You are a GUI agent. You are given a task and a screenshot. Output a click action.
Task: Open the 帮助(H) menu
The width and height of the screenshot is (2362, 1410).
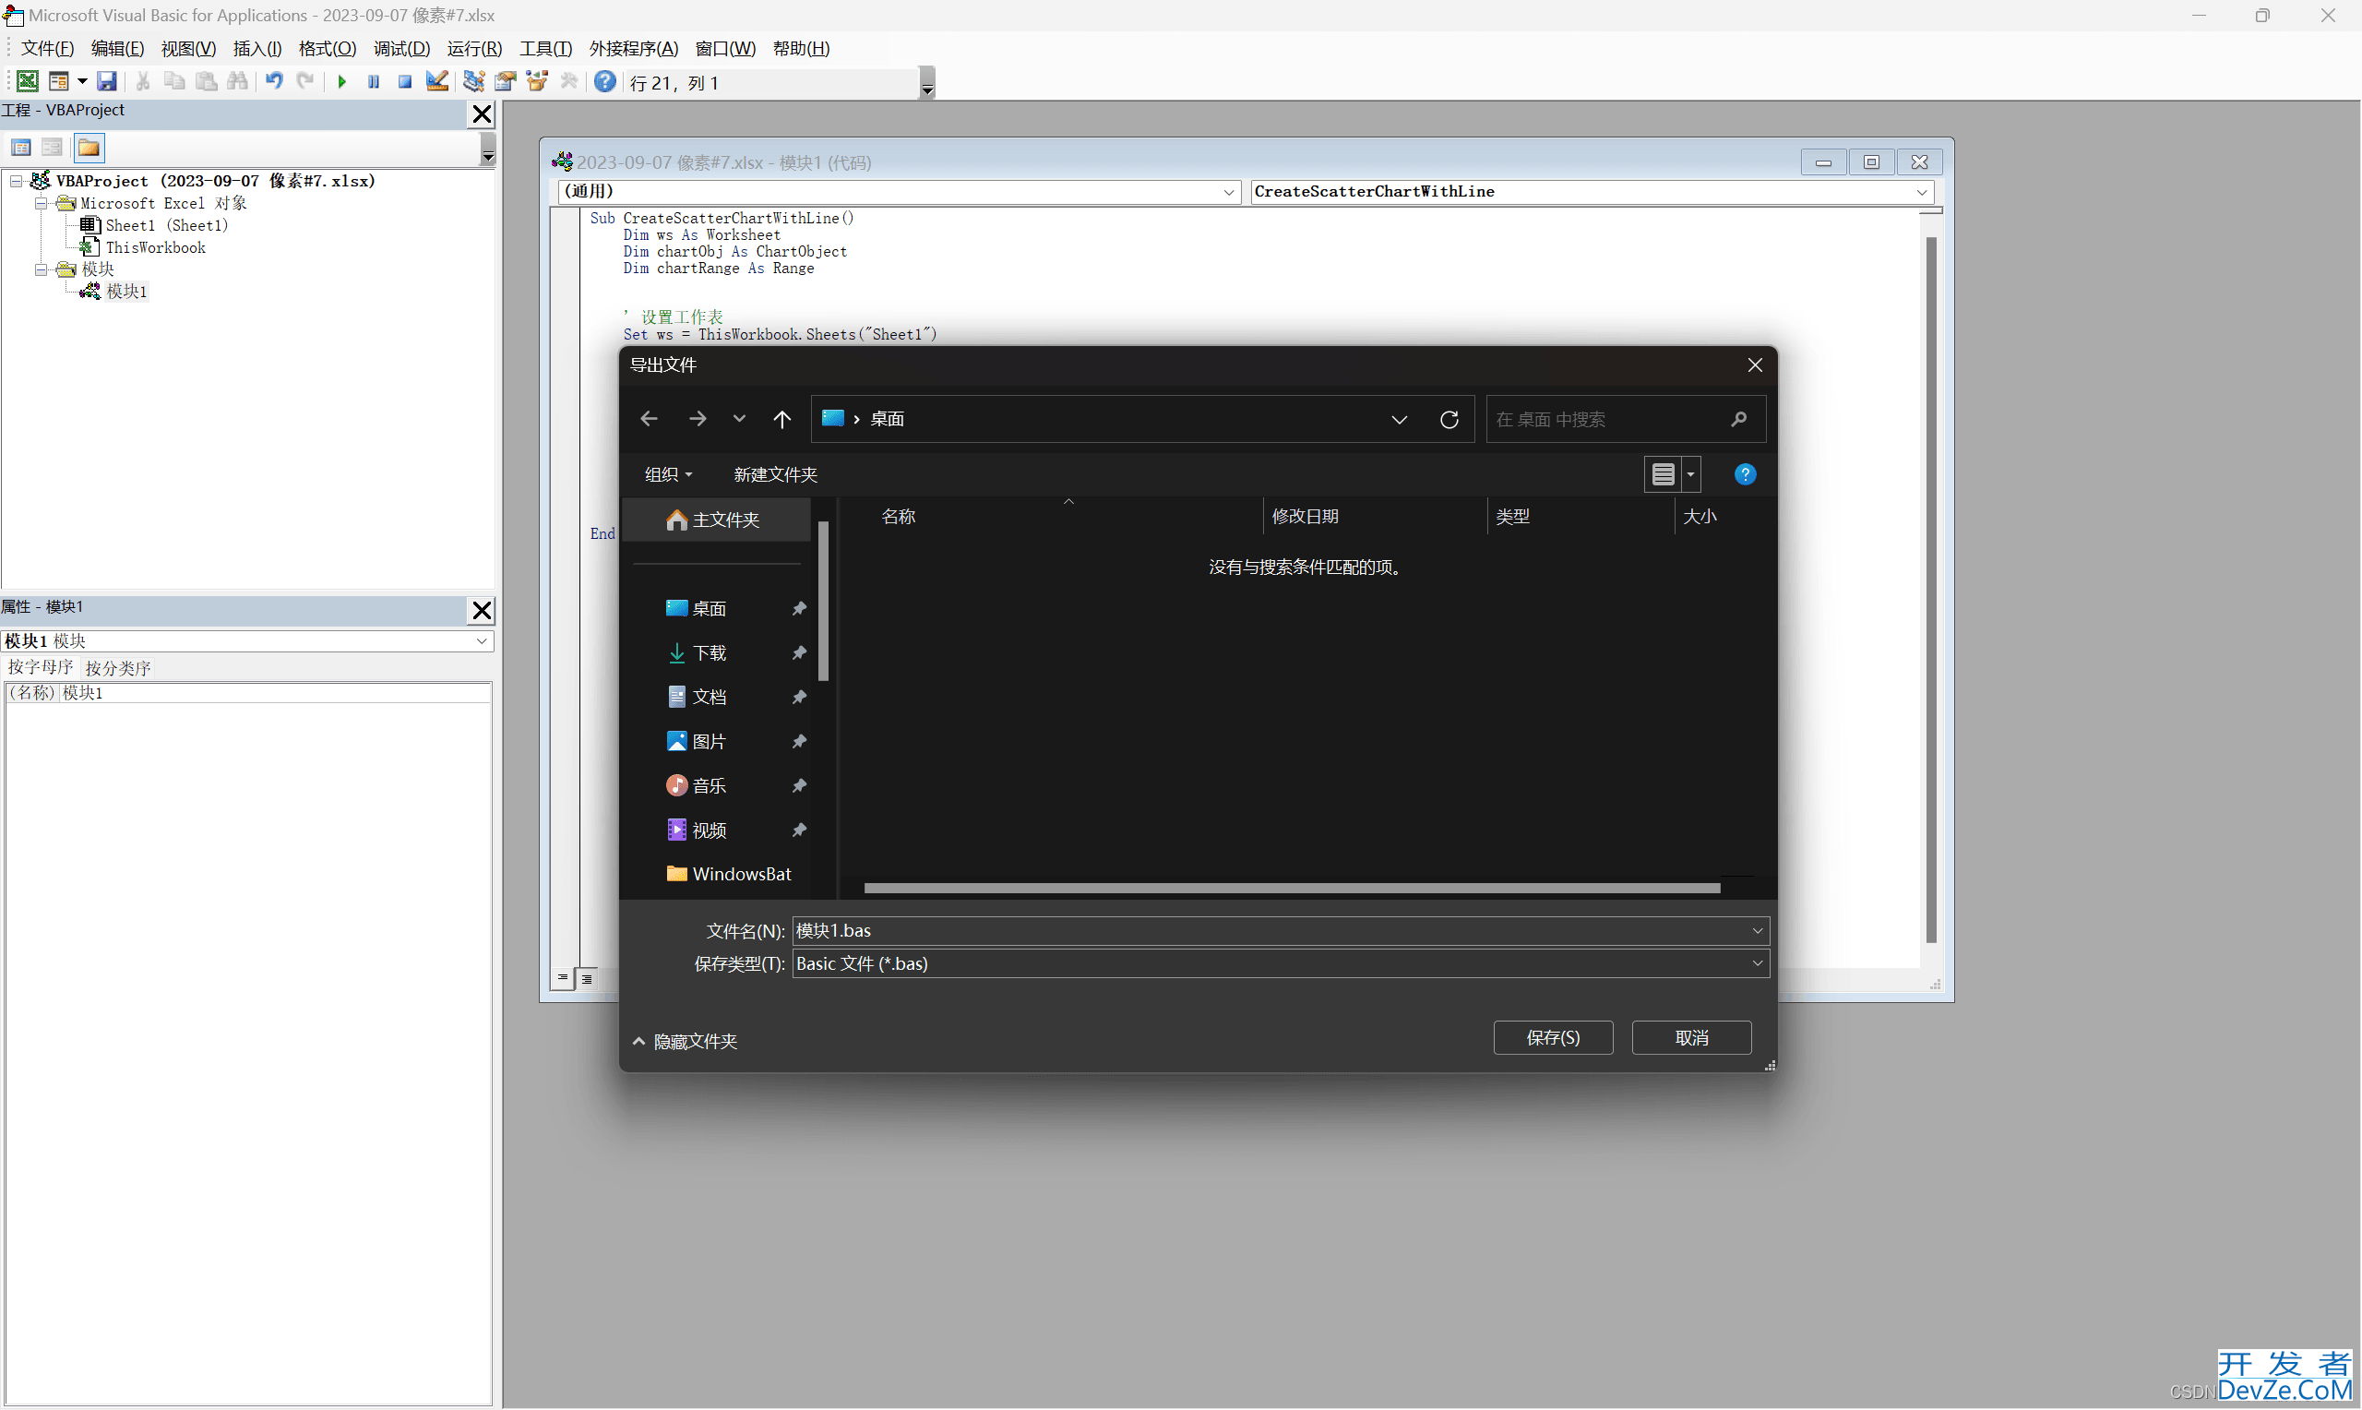coord(801,49)
